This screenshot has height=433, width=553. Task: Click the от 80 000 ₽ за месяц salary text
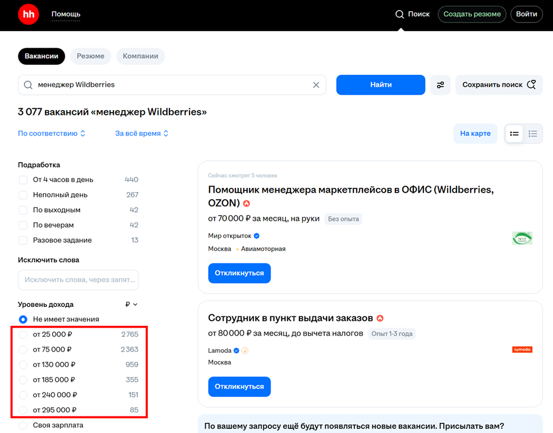pyautogui.click(x=285, y=333)
